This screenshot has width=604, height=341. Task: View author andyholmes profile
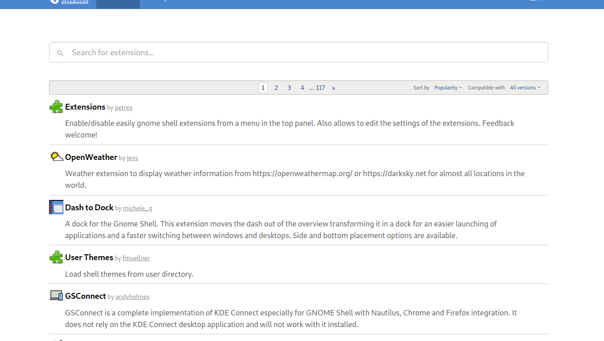(x=132, y=297)
